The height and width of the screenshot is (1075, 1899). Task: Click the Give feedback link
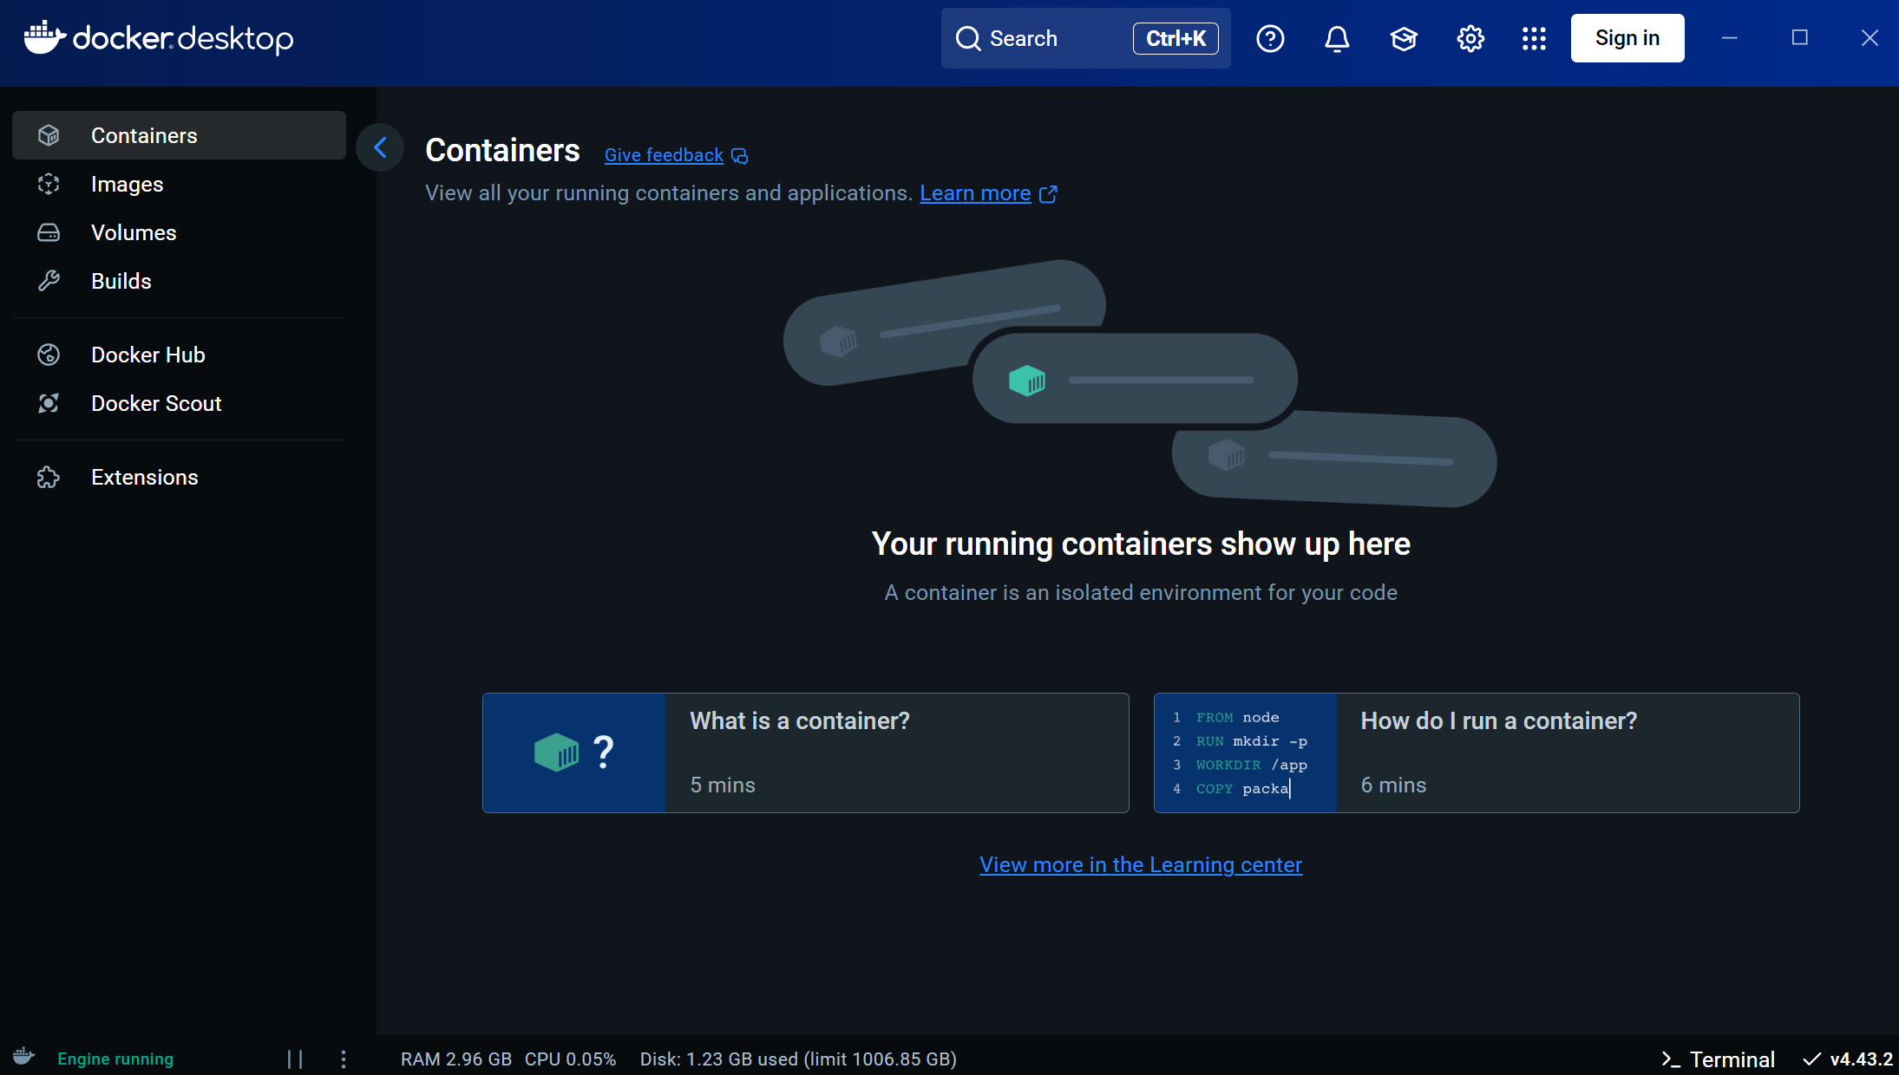664,155
